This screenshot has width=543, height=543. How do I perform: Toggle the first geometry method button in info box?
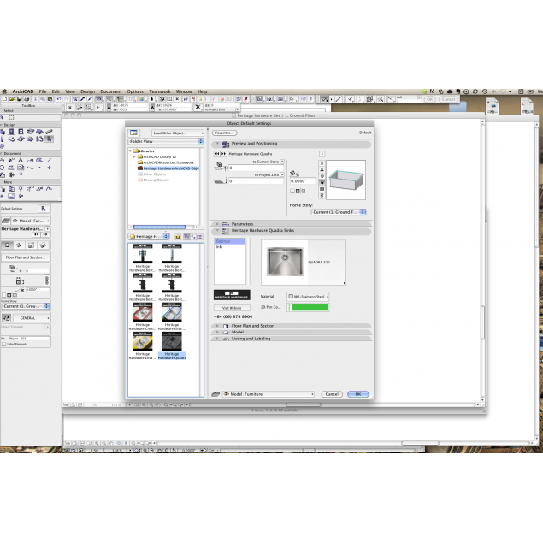[x=8, y=245]
